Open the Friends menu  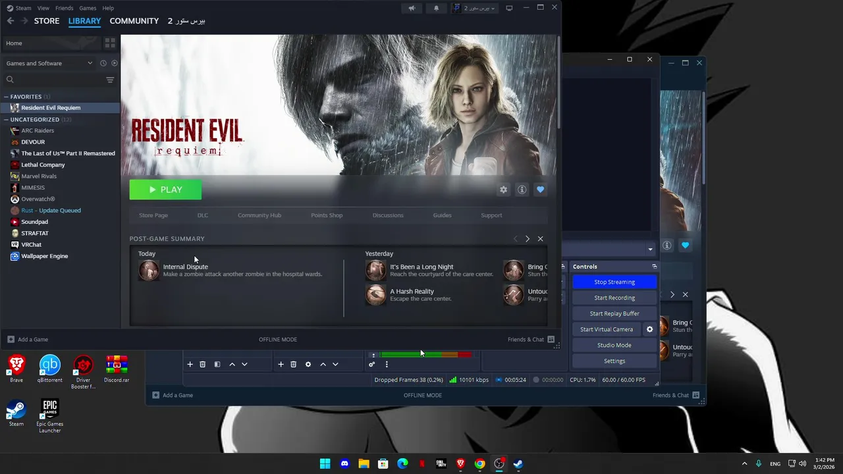pyautogui.click(x=64, y=8)
